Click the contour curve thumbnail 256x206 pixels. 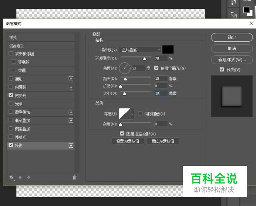(x=125, y=114)
